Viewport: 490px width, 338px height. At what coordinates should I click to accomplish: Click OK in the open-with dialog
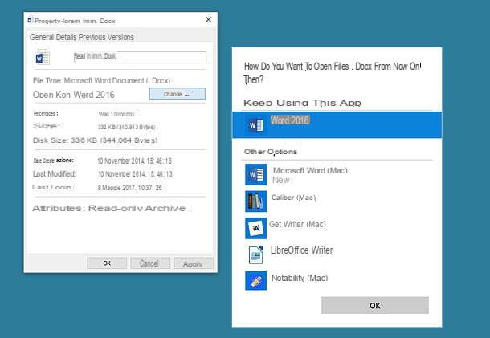point(375,305)
